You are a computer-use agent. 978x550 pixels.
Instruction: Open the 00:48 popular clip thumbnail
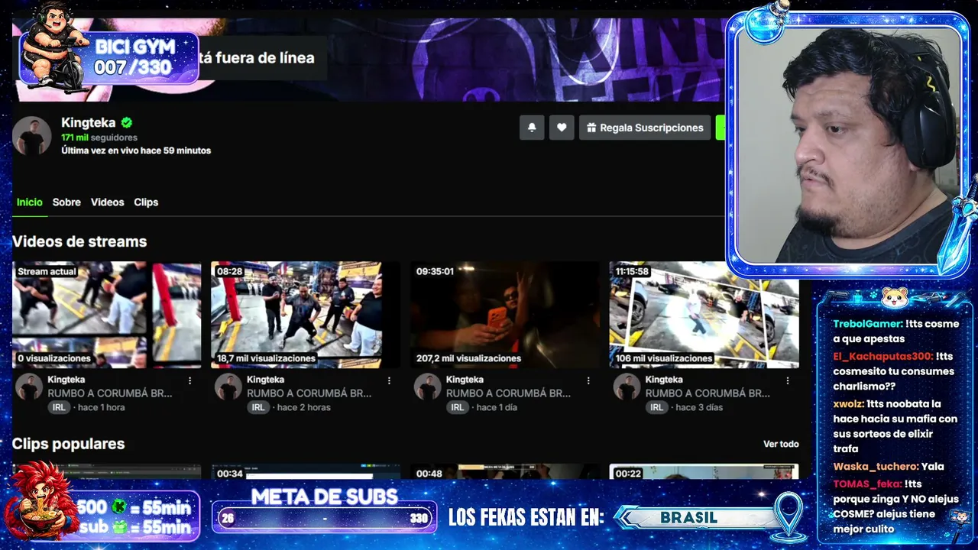(x=505, y=472)
